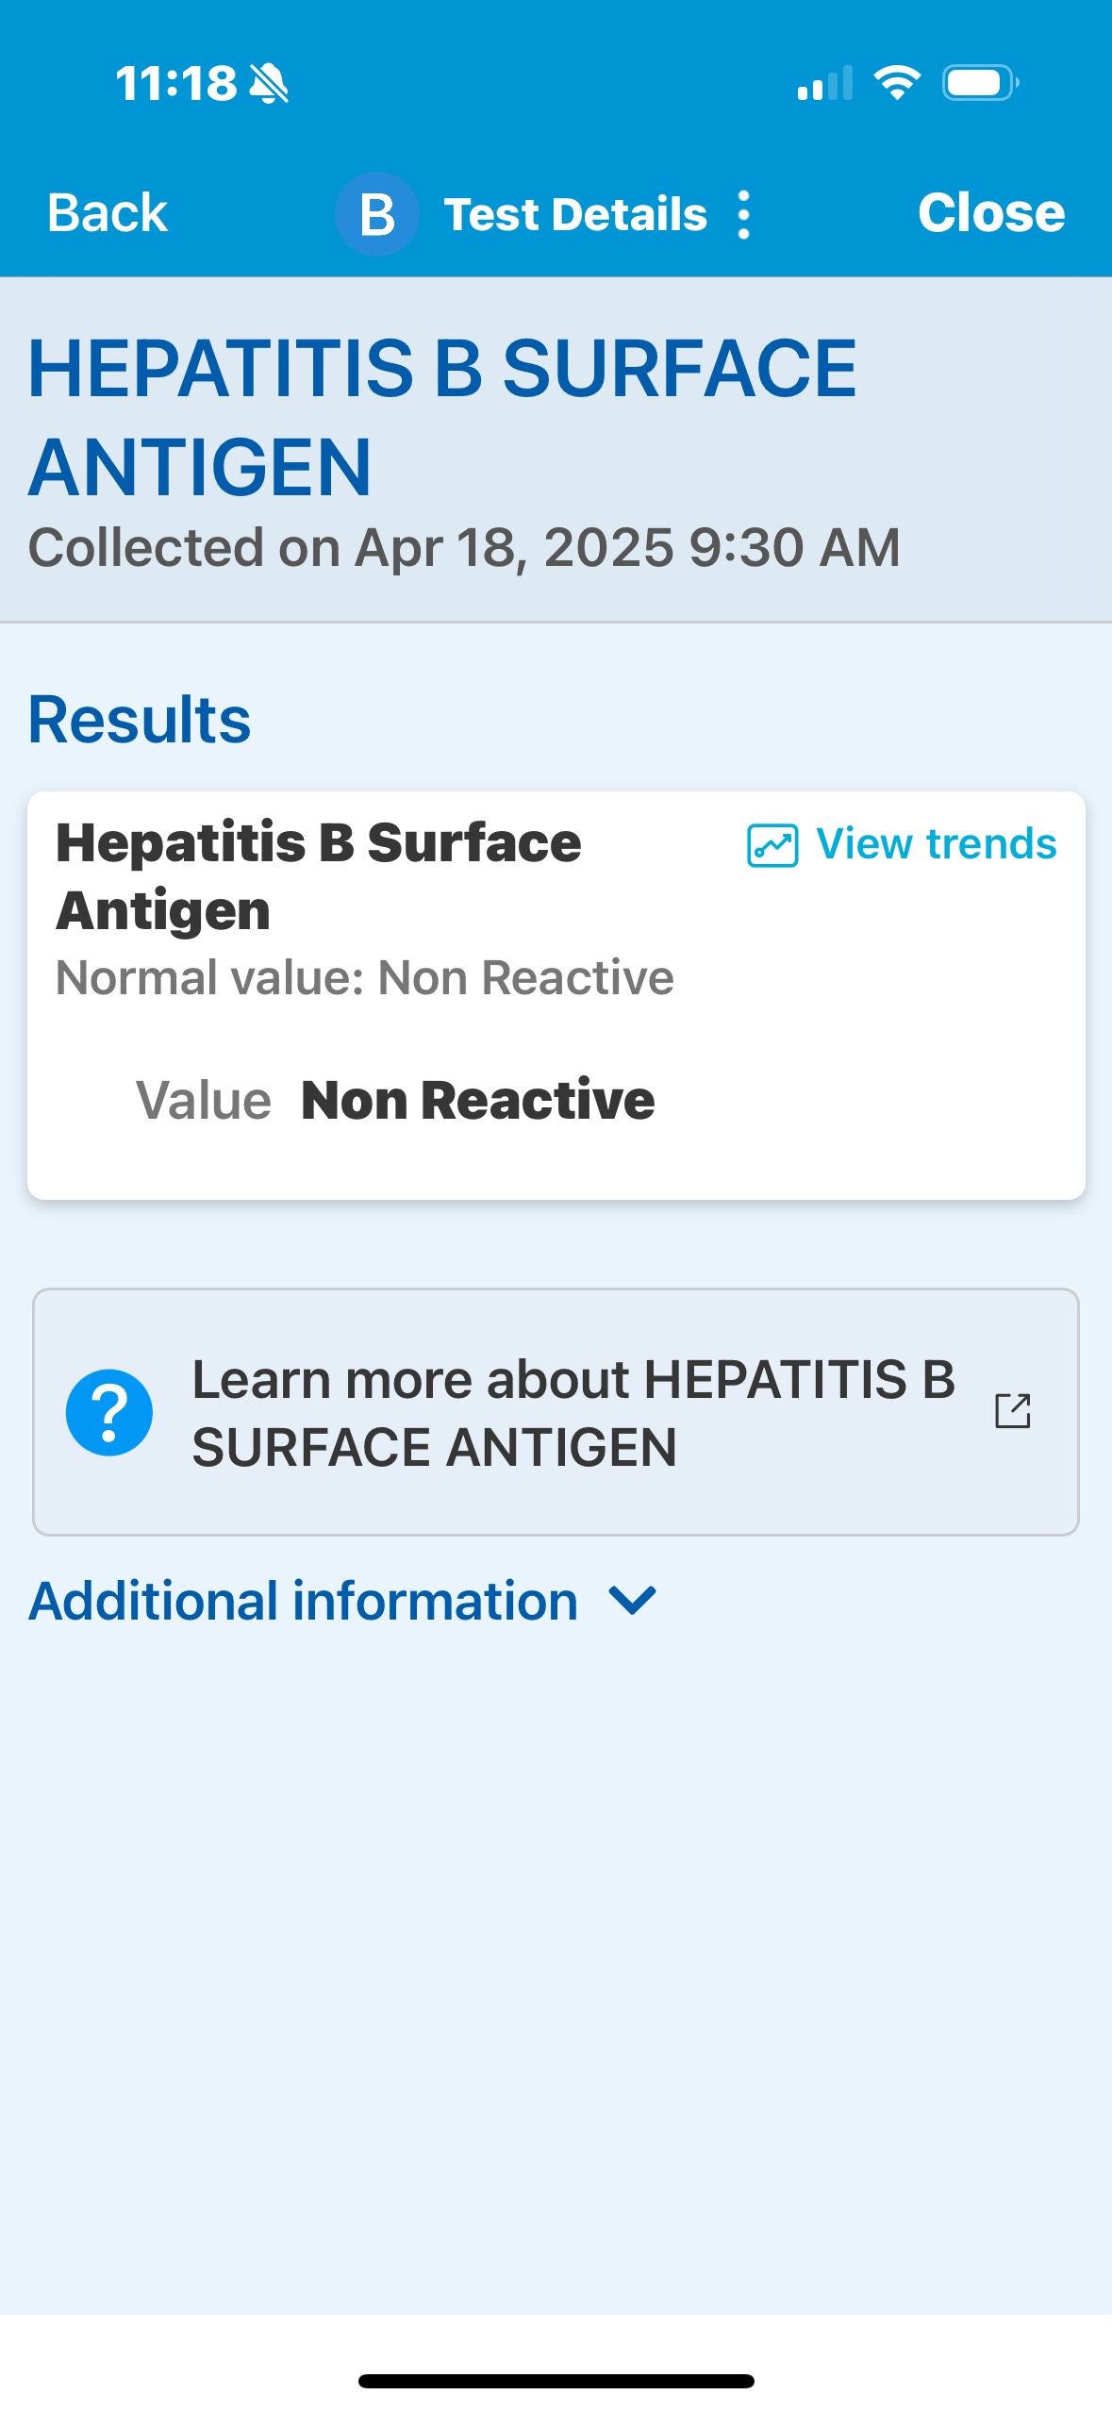Tap the blue B avatar icon
The width and height of the screenshot is (1112, 2411).
pyautogui.click(x=376, y=214)
